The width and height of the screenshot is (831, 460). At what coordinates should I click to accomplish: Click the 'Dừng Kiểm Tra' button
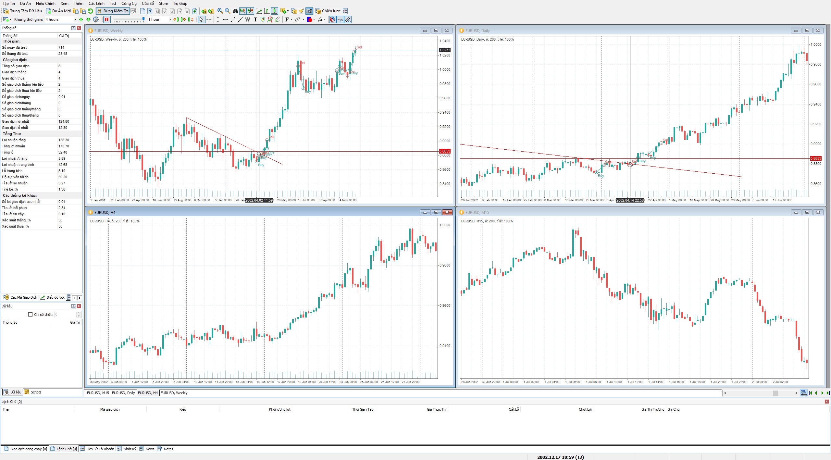coord(113,11)
